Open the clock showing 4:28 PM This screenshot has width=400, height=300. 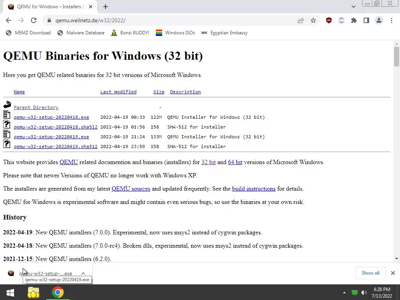(x=382, y=293)
